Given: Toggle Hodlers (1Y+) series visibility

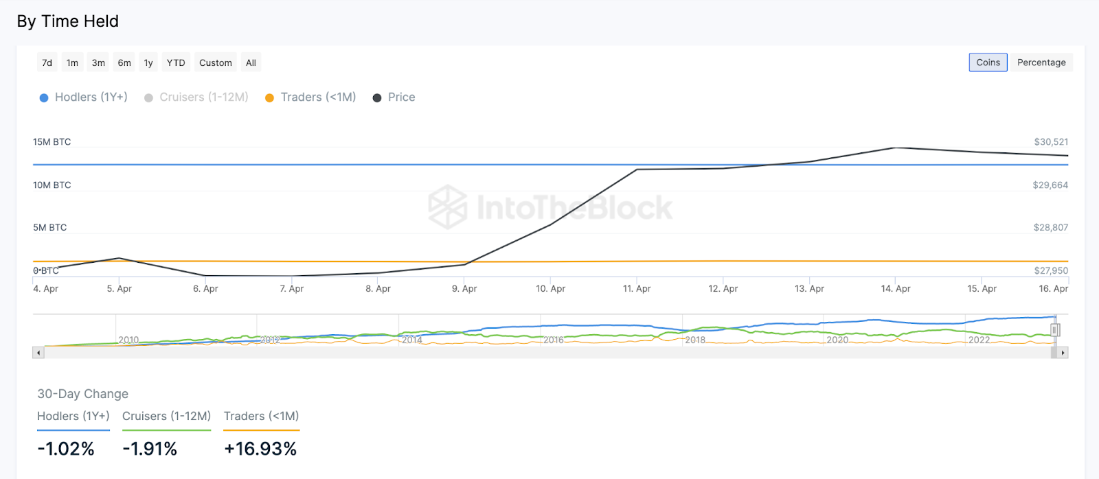Looking at the screenshot, I should [x=91, y=97].
